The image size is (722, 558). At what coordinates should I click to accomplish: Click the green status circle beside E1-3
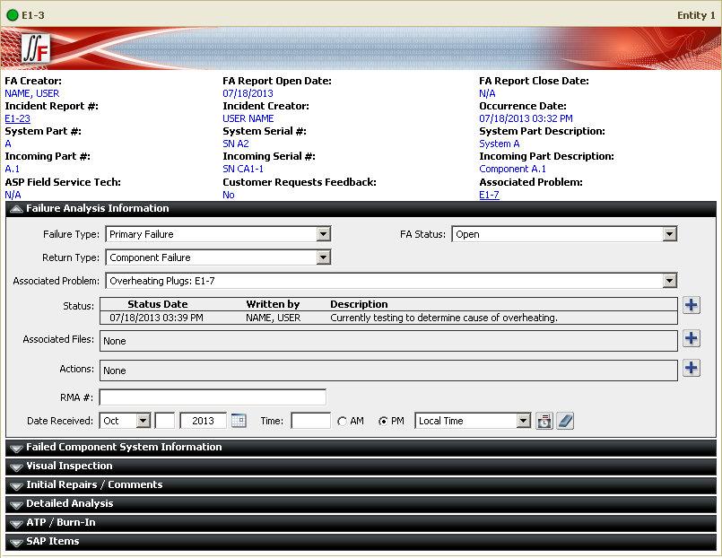(13, 15)
